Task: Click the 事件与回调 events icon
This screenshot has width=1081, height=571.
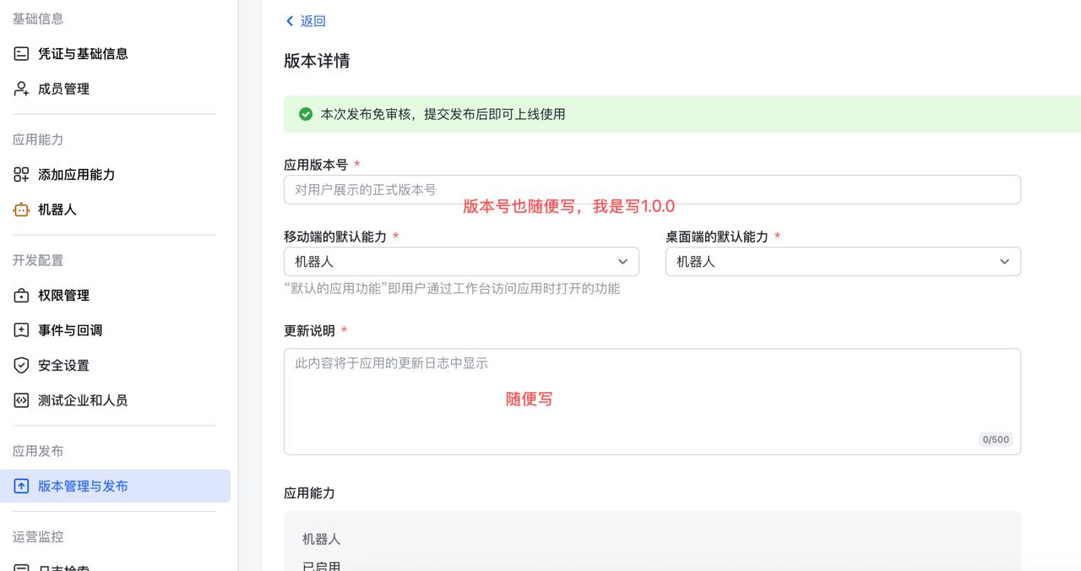Action: pos(21,330)
